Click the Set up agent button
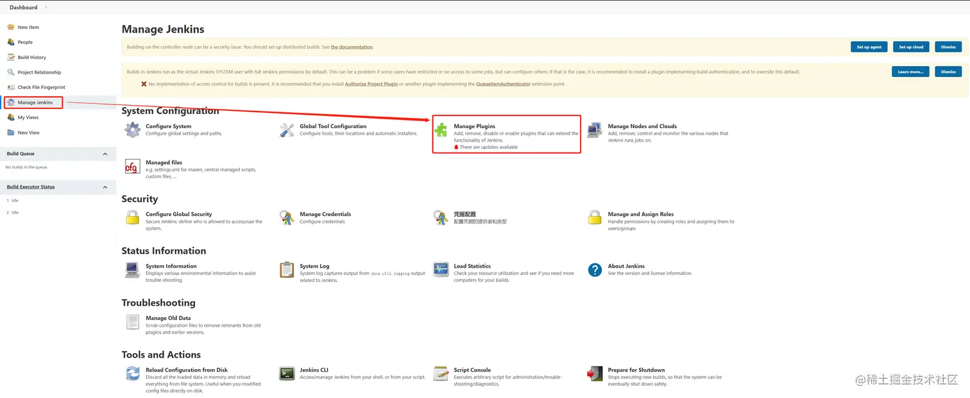 coord(869,47)
